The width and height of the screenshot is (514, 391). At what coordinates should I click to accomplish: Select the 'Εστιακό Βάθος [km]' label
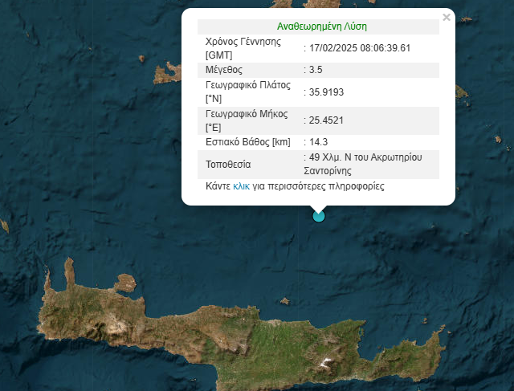click(248, 142)
